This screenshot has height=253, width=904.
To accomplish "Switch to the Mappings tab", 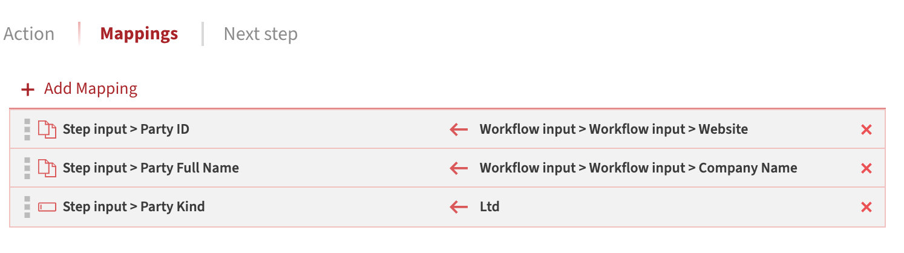I will click(x=139, y=34).
